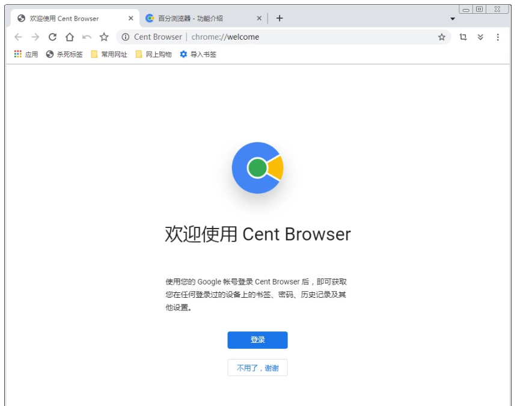Go back to previous page
This screenshot has width=517, height=406.
18,37
